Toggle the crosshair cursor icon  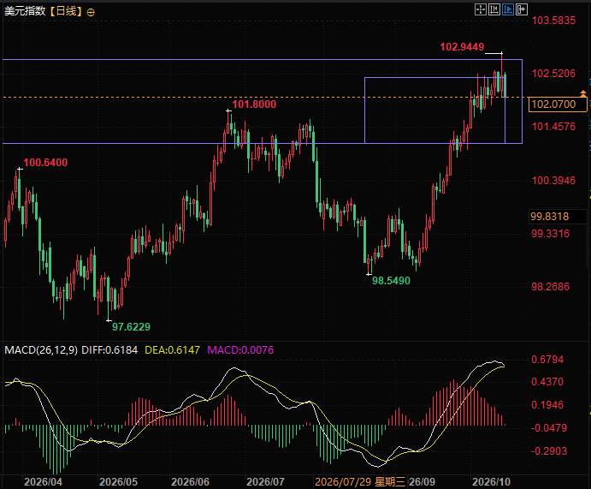(x=481, y=9)
